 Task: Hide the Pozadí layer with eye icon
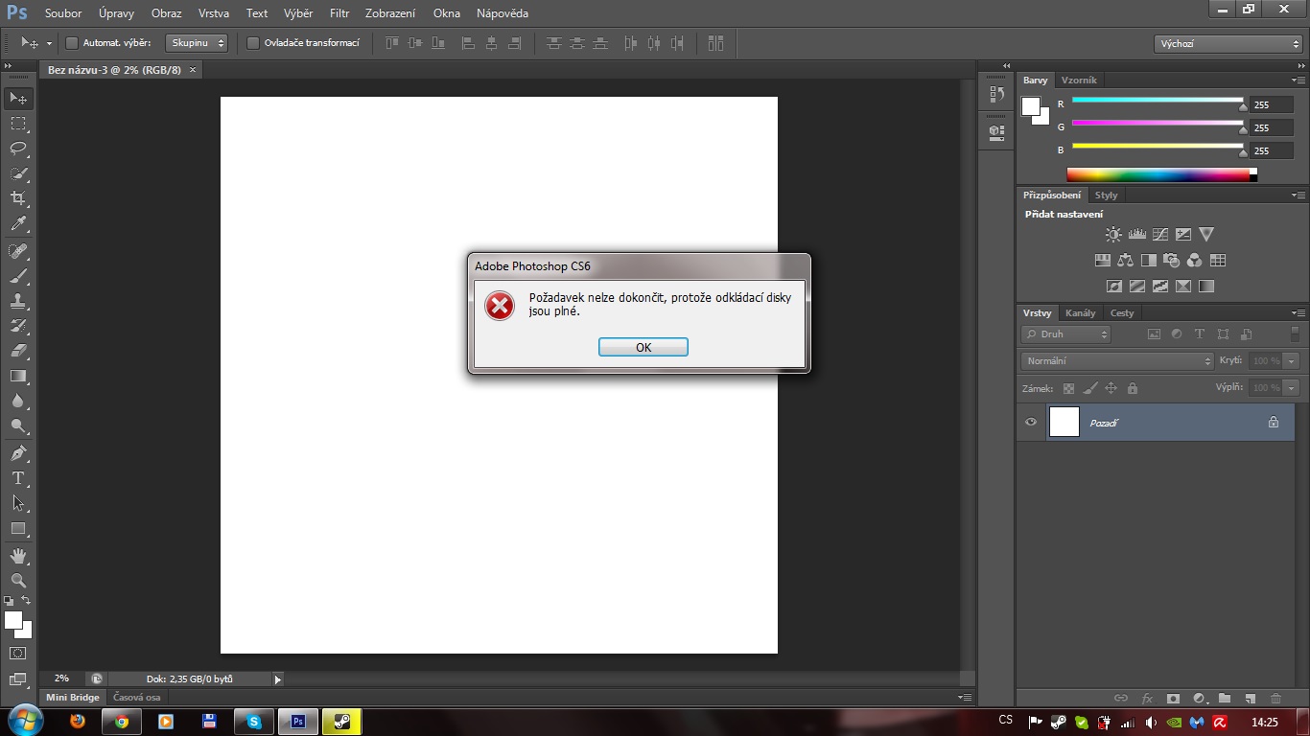tap(1031, 422)
